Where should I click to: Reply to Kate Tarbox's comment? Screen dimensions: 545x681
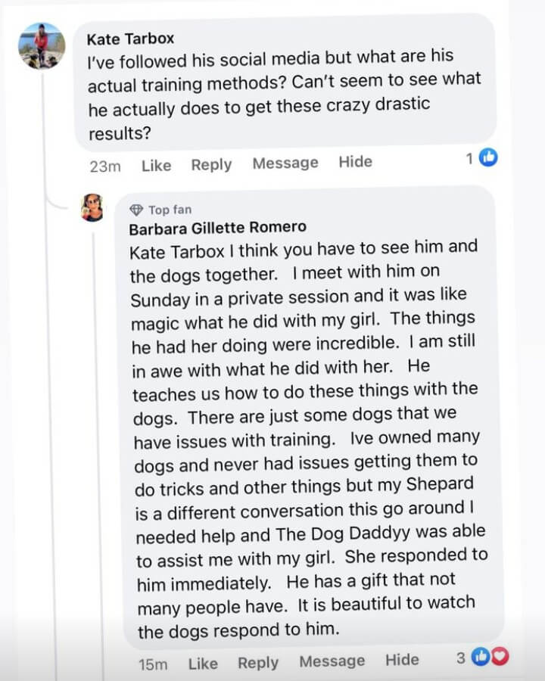[x=211, y=164]
